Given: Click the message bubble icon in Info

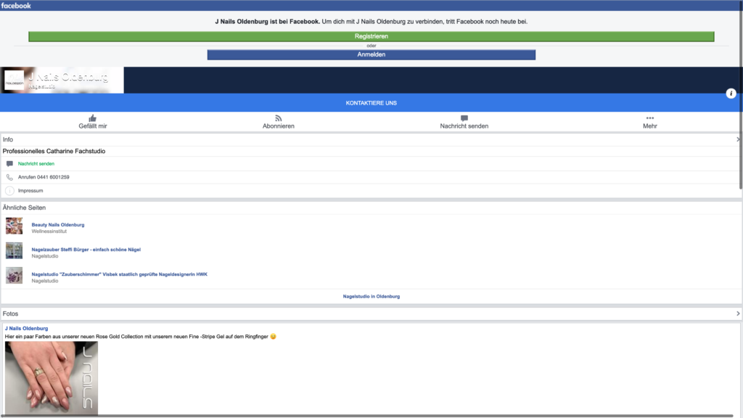Looking at the screenshot, I should [x=9, y=163].
